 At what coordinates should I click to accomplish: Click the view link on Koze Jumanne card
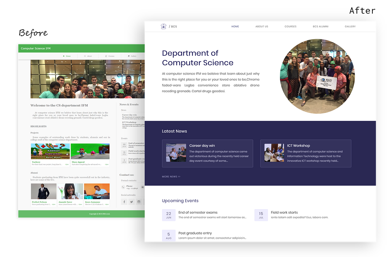107,204
